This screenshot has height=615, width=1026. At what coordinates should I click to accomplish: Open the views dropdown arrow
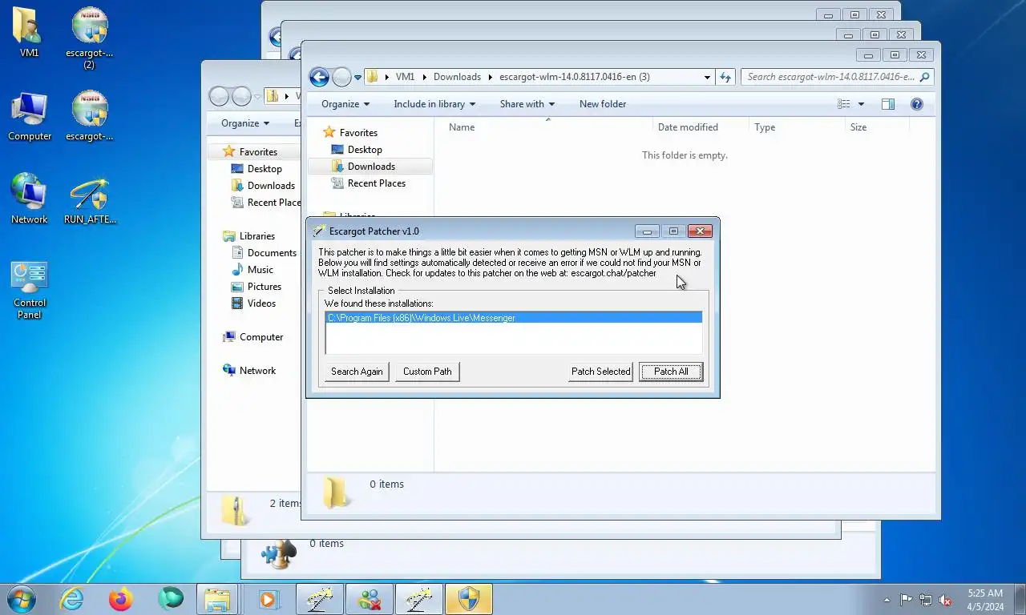coord(862,104)
